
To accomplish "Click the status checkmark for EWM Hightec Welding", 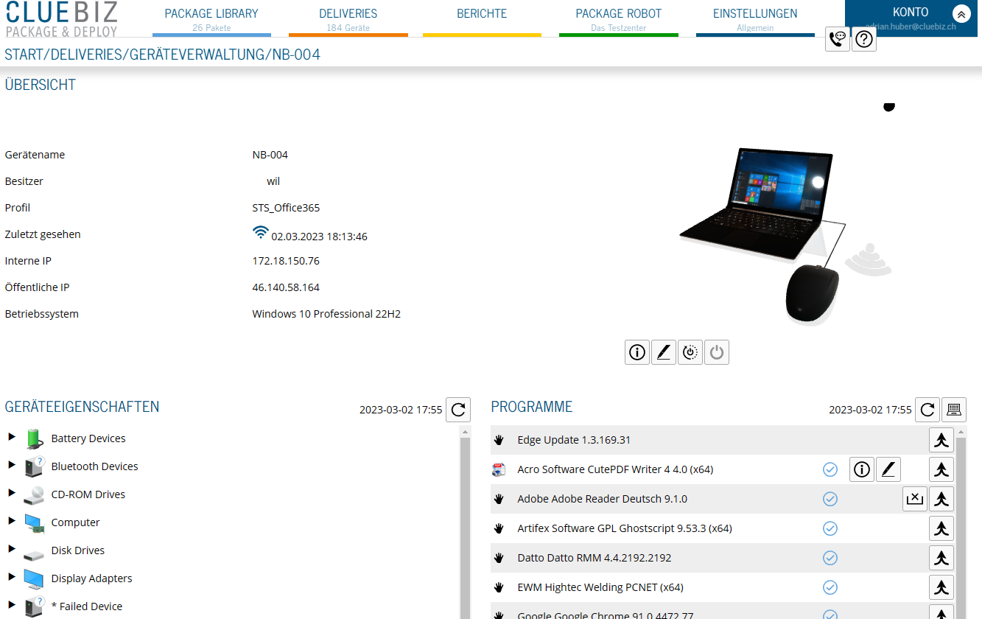I will [830, 587].
